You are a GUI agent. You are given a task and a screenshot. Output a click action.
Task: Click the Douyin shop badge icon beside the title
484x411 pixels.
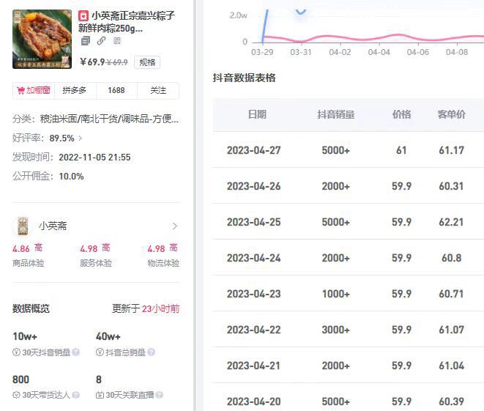point(83,15)
